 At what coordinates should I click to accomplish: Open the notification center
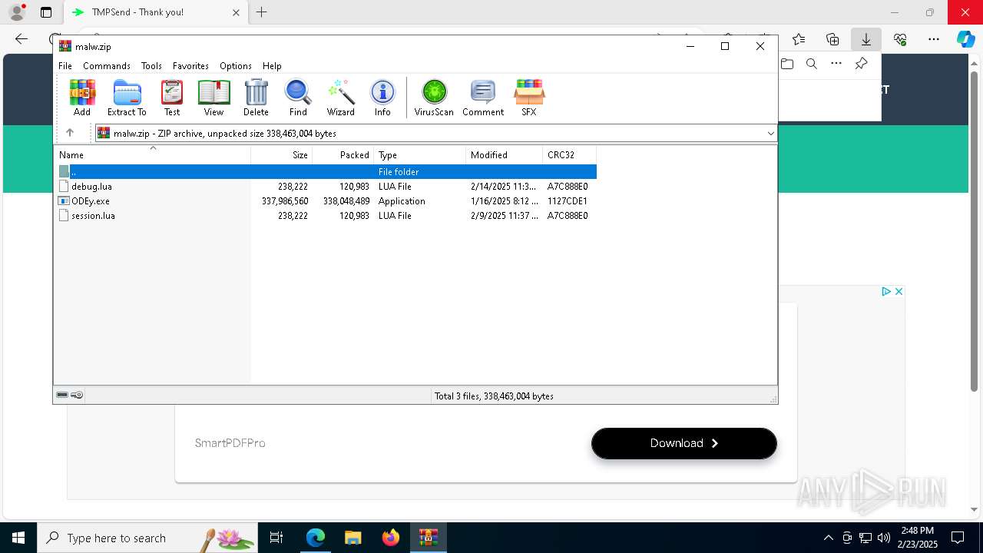(x=958, y=538)
